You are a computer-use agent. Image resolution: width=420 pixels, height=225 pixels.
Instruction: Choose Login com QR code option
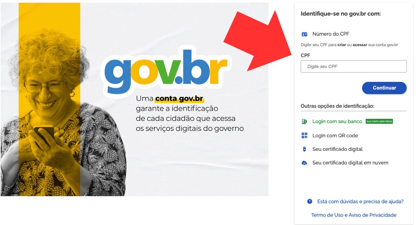[x=335, y=135]
